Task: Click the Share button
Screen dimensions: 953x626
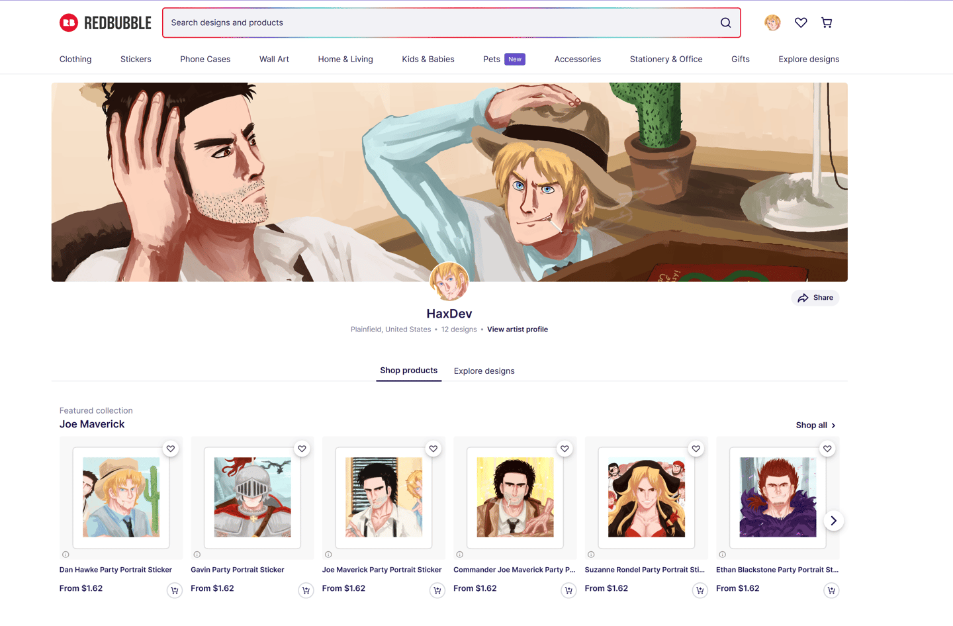Action: pyautogui.click(x=815, y=298)
